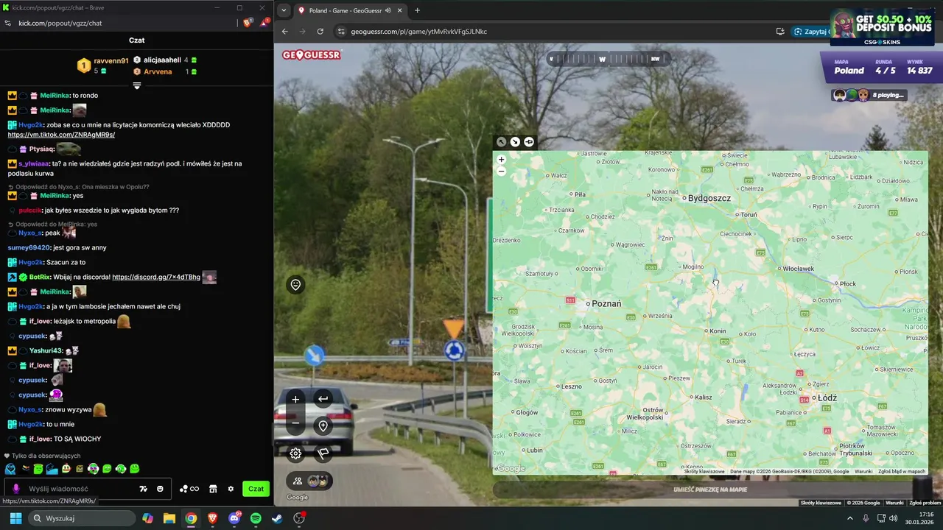The height and width of the screenshot is (530, 943).
Task: Open the chat translation icon
Action: [144, 489]
